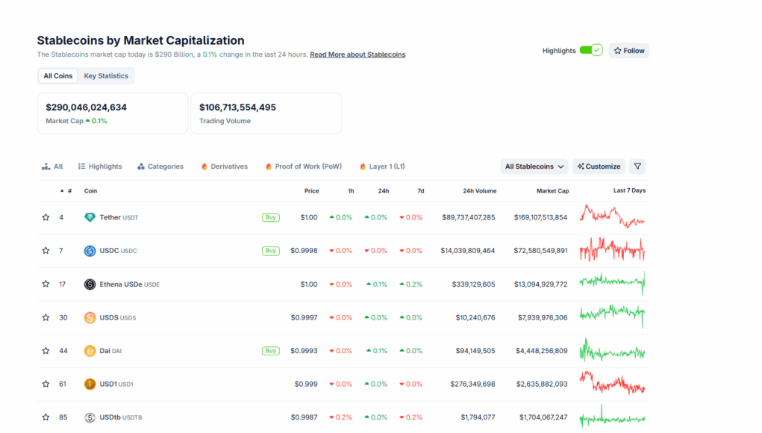Switch to the All Coins tab
This screenshot has height=433, width=762.
57,76
